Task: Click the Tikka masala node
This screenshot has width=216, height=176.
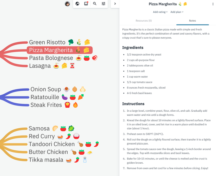Action: tap(46, 160)
